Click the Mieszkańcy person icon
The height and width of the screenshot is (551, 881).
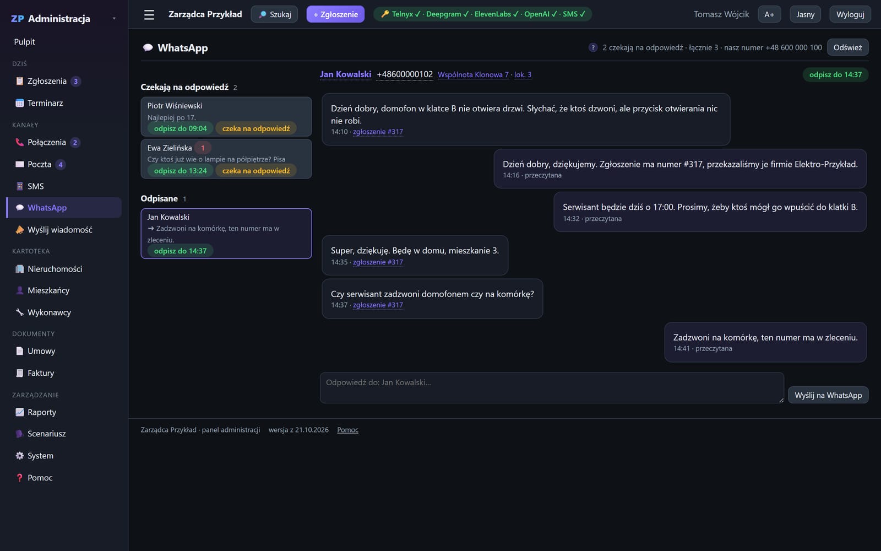20,290
